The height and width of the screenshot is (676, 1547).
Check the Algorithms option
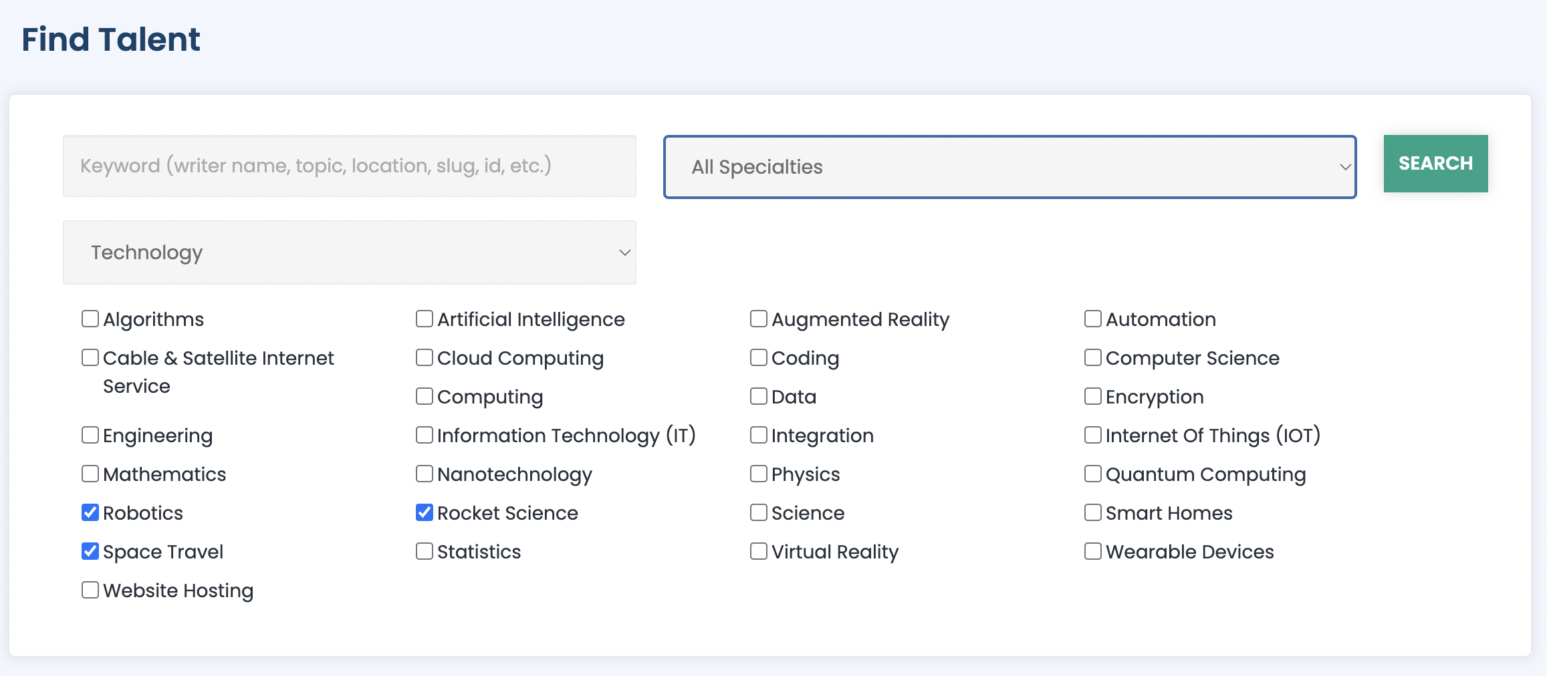pos(90,319)
